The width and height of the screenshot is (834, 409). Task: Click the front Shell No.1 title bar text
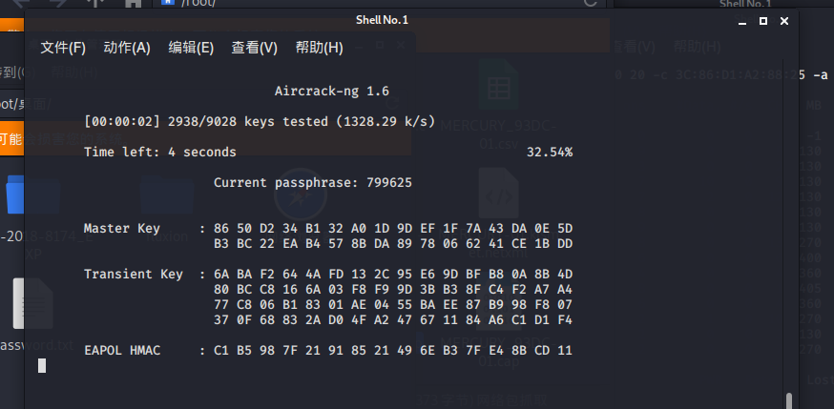point(382,20)
